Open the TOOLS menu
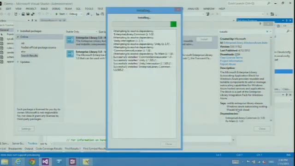295x166 pixels. [89, 9]
